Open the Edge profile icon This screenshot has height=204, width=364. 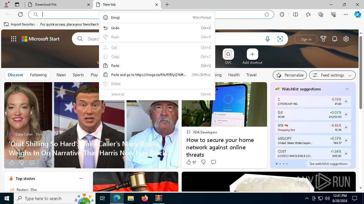[x=6, y=4]
